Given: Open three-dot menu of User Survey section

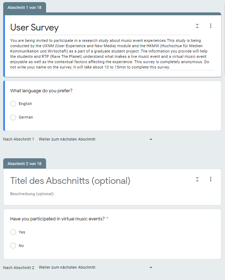Looking at the screenshot, I should 210,26.
